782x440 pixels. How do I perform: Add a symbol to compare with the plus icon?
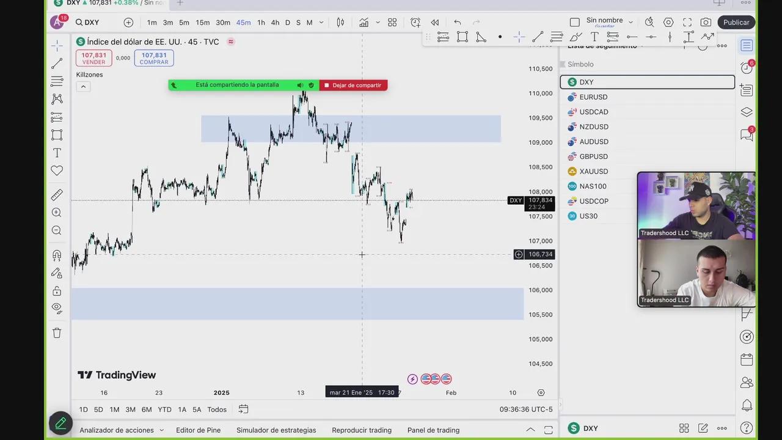[x=128, y=23]
